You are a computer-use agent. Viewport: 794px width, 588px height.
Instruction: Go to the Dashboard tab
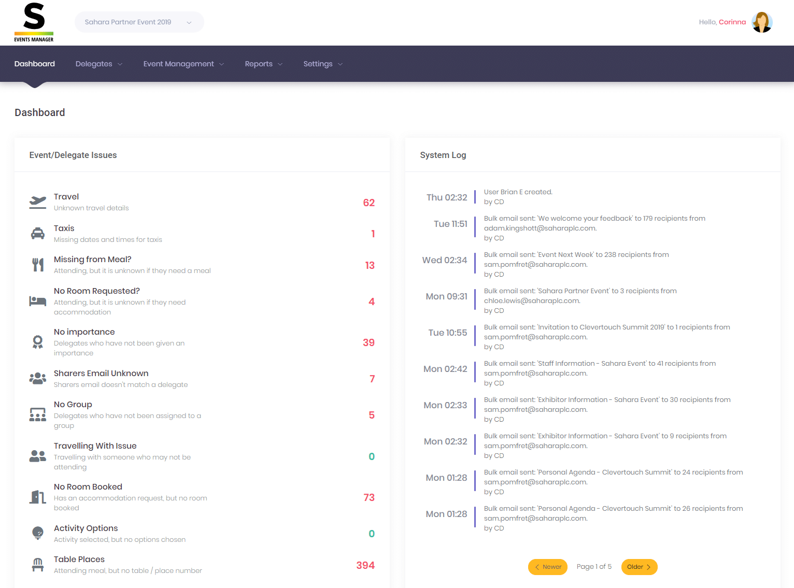point(35,64)
